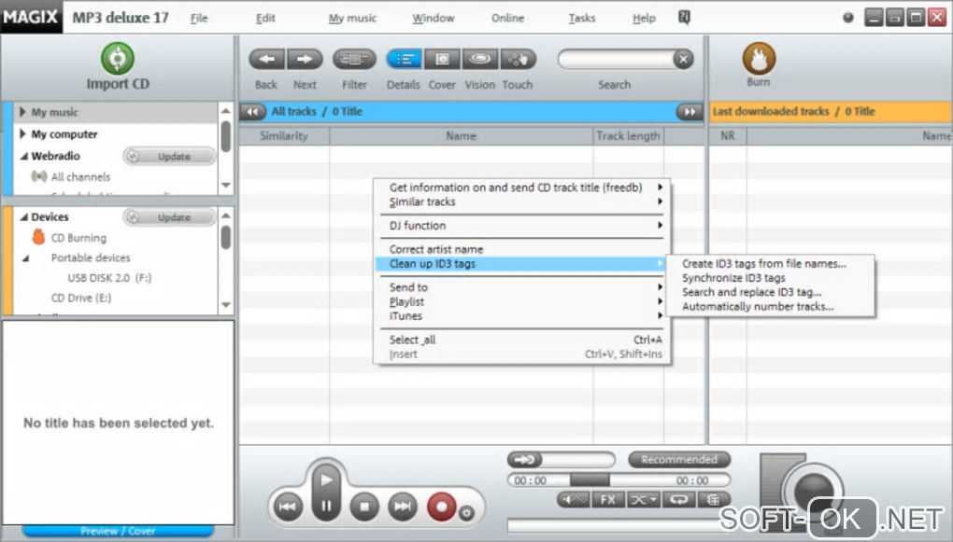Sort by Name column header
This screenshot has height=542, width=953.
coord(462,136)
